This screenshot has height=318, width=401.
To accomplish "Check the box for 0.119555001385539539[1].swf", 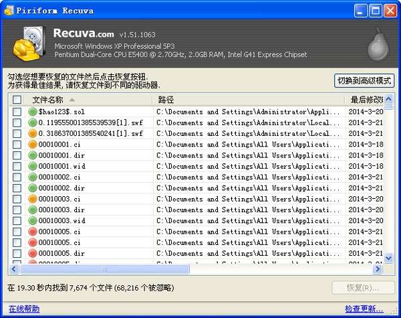I will pos(17,123).
